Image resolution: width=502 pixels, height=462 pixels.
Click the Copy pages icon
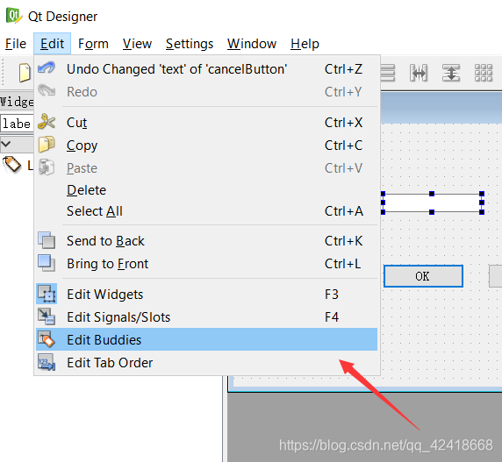coord(47,144)
